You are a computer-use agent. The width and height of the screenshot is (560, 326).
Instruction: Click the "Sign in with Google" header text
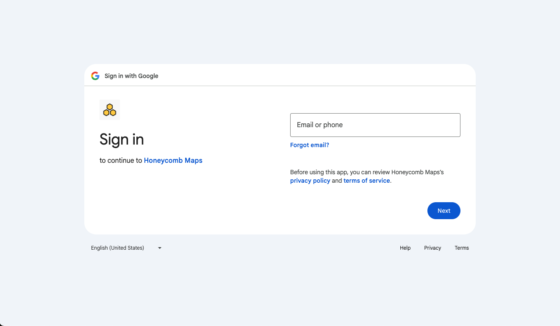[x=131, y=75]
